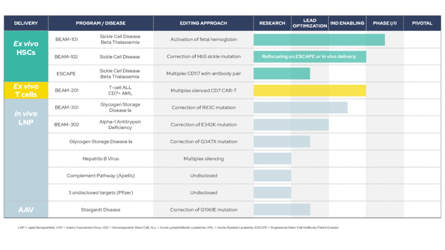The image size is (445, 250).
Task: Select the PROGRAM / DISEASE column header
Action: (101, 23)
